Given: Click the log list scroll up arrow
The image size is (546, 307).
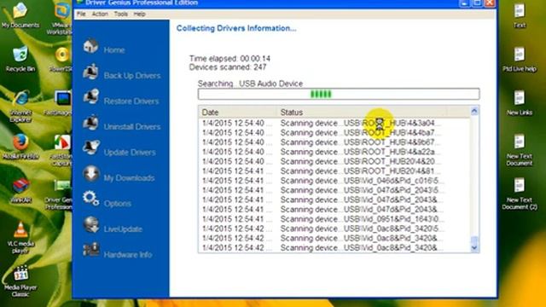Looking at the screenshot, I should [x=474, y=112].
